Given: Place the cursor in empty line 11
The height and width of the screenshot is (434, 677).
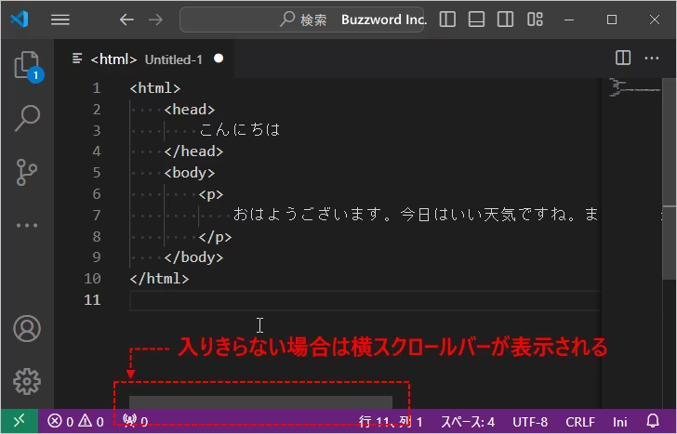Looking at the screenshot, I should pyautogui.click(x=365, y=300).
